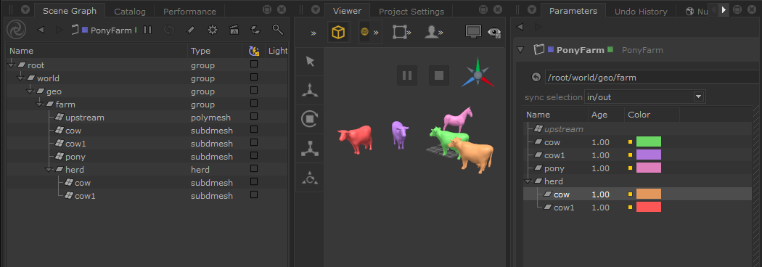Collapse the world tree node
The width and height of the screenshot is (762, 267).
click(x=21, y=78)
